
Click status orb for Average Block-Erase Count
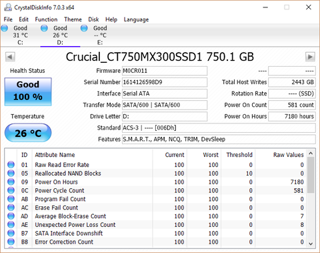click(11, 216)
